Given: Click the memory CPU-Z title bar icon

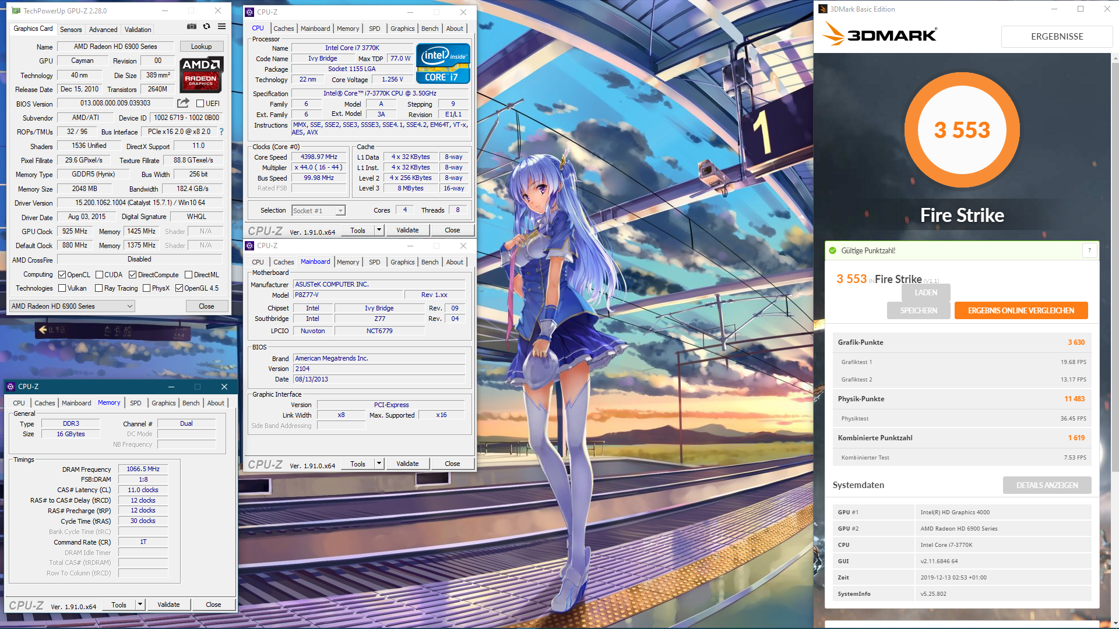Looking at the screenshot, I should (x=10, y=387).
